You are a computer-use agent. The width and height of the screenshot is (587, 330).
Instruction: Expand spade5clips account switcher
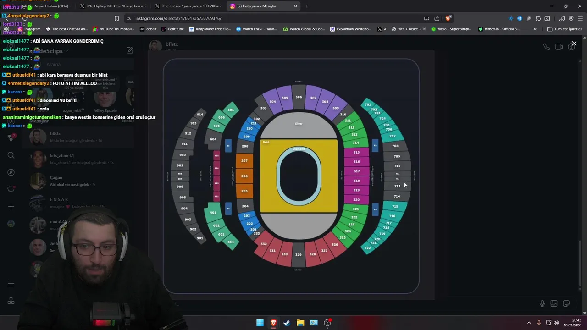point(49,51)
